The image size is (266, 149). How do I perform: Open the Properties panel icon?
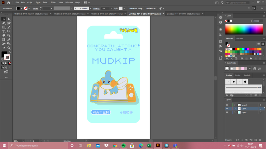(220, 18)
